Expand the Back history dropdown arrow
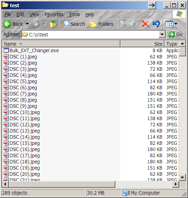The width and height of the screenshot is (188, 198). [x=27, y=24]
